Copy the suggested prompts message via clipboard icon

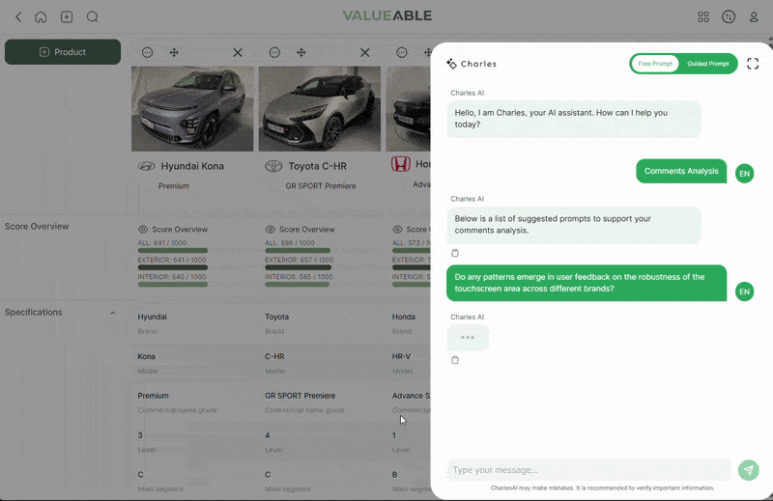[x=455, y=253]
